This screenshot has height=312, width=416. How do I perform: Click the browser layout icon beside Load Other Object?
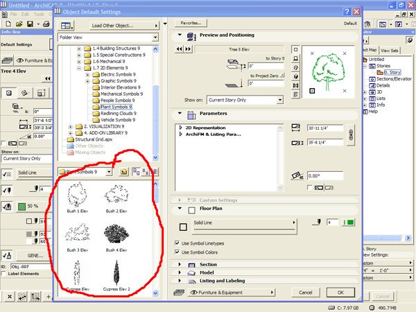66,26
